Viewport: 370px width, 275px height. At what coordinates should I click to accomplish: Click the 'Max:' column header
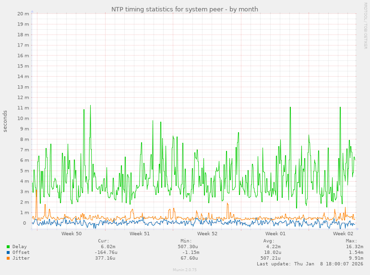352,241
